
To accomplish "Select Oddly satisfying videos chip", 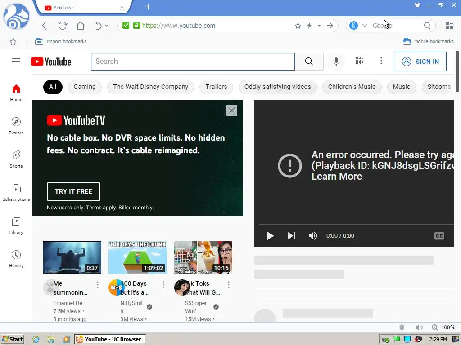I will coord(277,87).
